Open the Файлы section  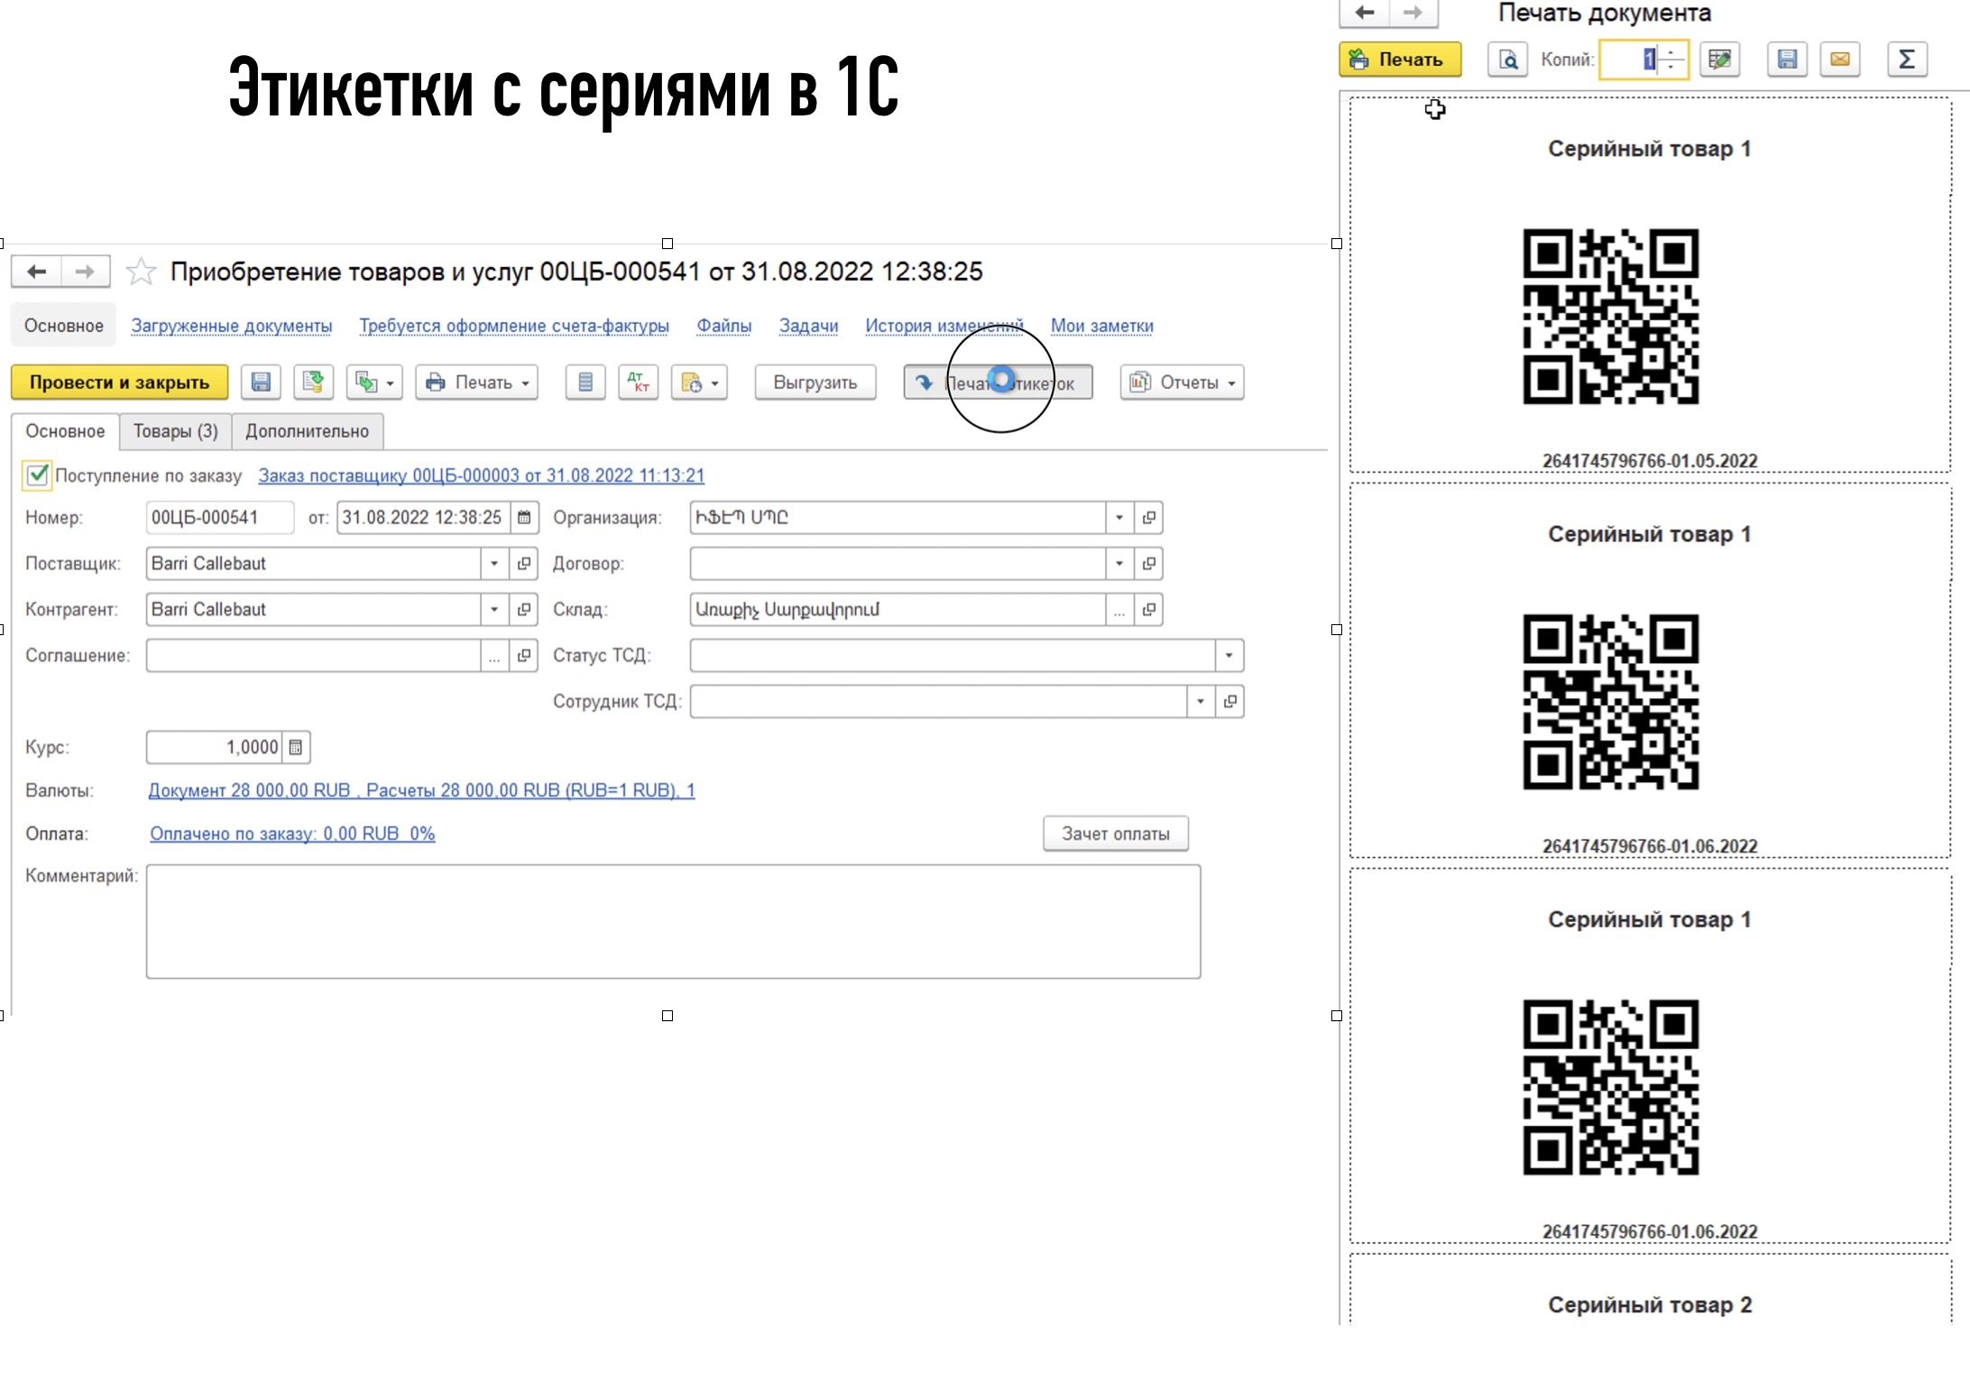point(724,326)
